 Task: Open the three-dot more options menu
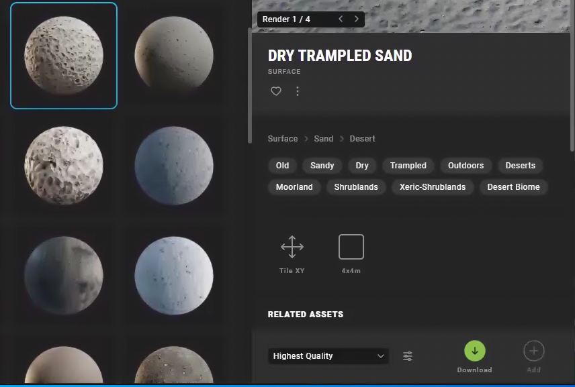coord(298,91)
